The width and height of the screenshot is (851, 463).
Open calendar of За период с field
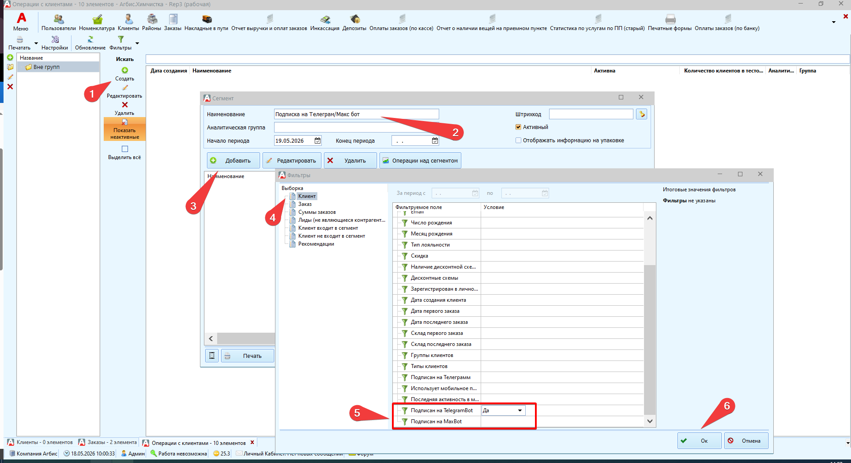(475, 193)
